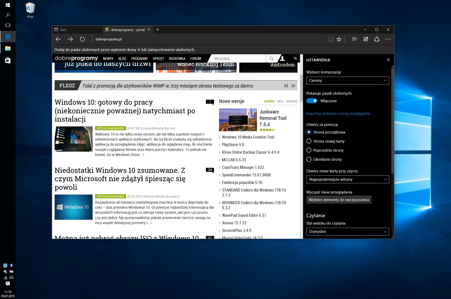Select the Określone strony radio option
This screenshot has width=451, height=299.
[x=309, y=159]
